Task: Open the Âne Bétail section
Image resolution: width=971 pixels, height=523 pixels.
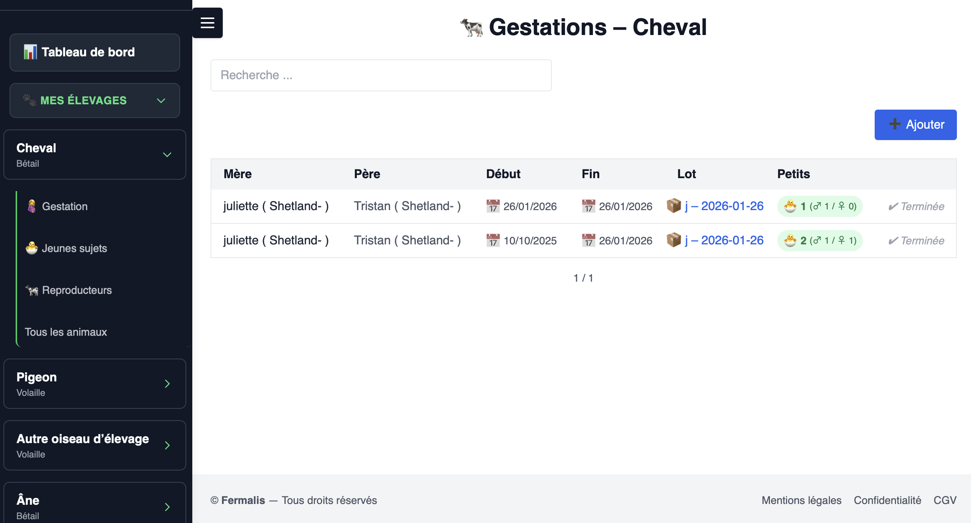Action: coord(167,507)
